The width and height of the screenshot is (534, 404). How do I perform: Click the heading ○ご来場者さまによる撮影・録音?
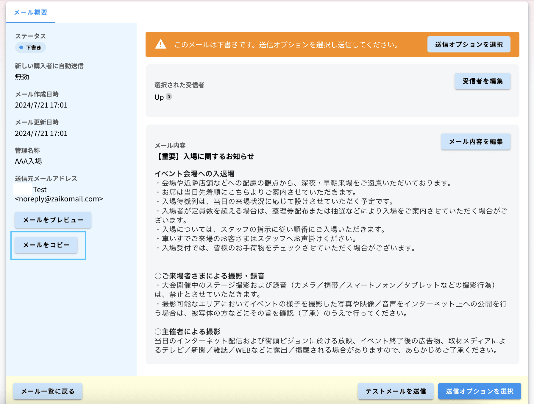[210, 276]
